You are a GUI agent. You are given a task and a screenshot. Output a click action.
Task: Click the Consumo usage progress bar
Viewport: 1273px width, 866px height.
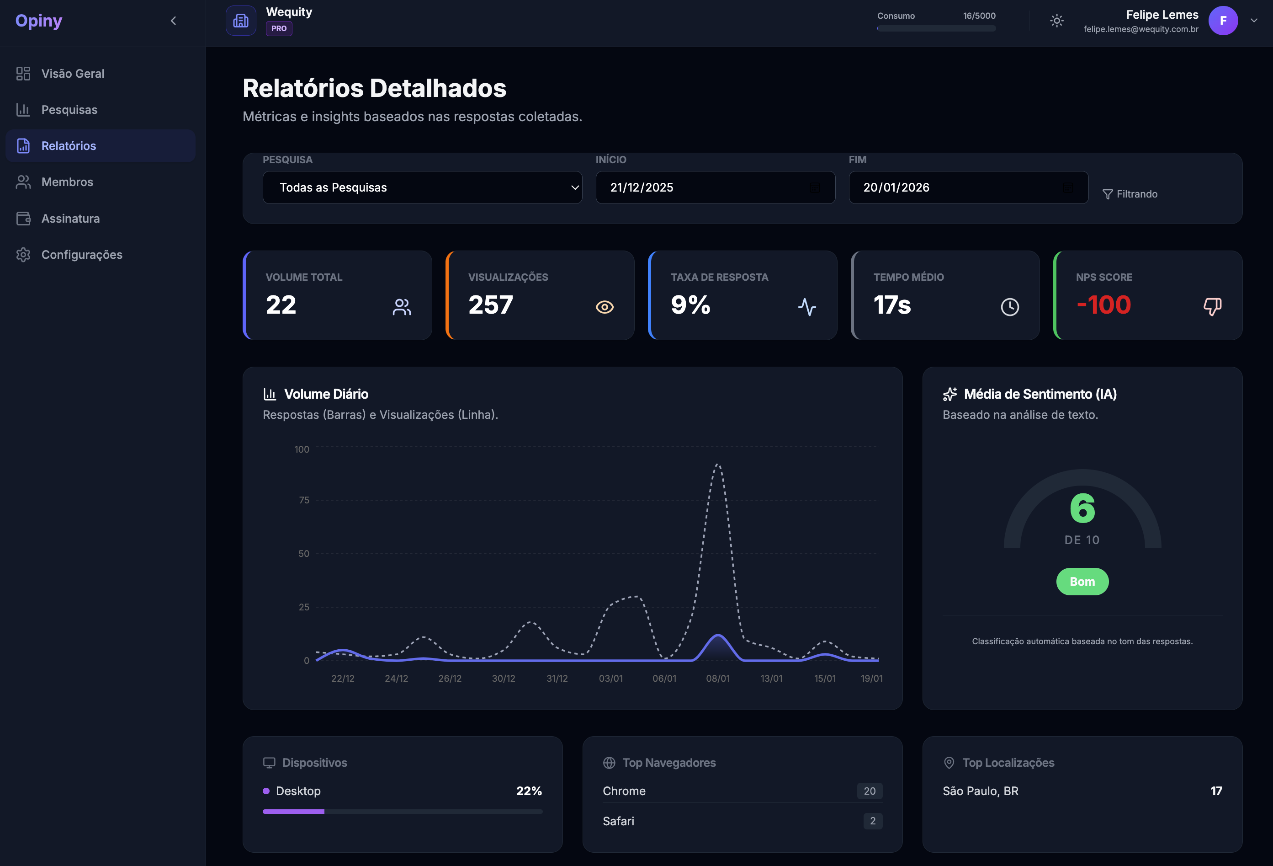point(936,28)
